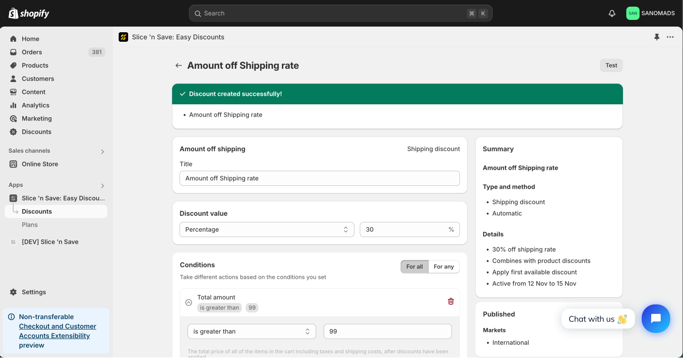Screen dimensions: 683x358
Task: Open the three-dot more actions menu
Action: pos(670,37)
